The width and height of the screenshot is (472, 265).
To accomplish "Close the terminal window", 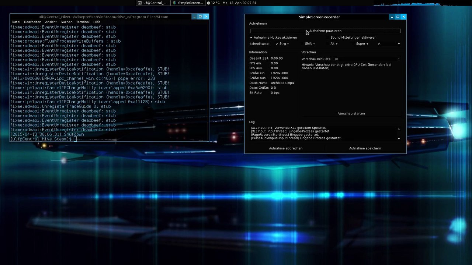I will 206,17.
